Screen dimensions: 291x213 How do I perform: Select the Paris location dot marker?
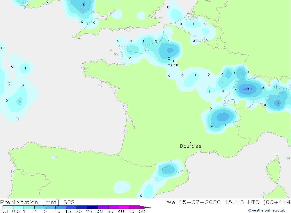pyautogui.click(x=173, y=61)
